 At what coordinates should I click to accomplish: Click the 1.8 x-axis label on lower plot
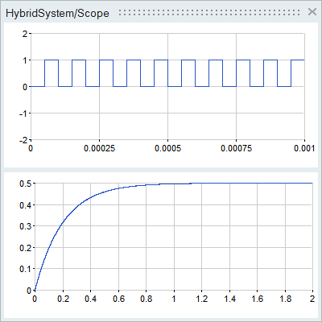[285, 299]
